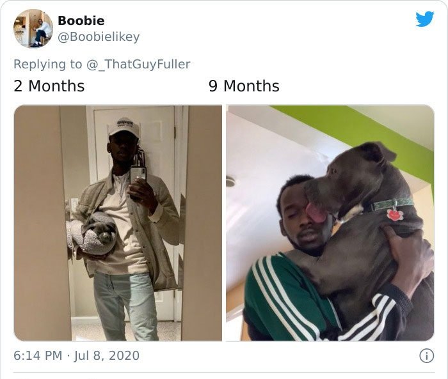Screen dimensions: 448x379
Task: Click the Twitter bird logo
Action: click(425, 19)
